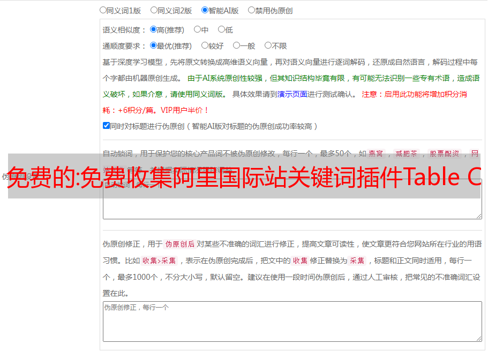
Task: Toggle 同时对标题进行伪原创 checkbox
Action: (106, 126)
